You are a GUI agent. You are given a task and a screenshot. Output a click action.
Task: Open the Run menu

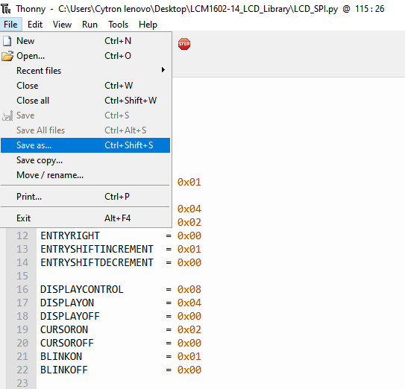(90, 25)
